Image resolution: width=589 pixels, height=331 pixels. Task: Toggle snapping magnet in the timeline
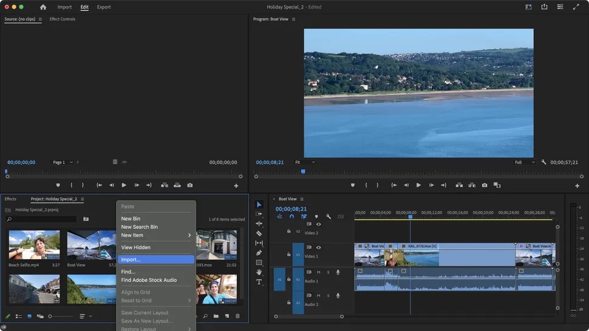click(x=291, y=216)
